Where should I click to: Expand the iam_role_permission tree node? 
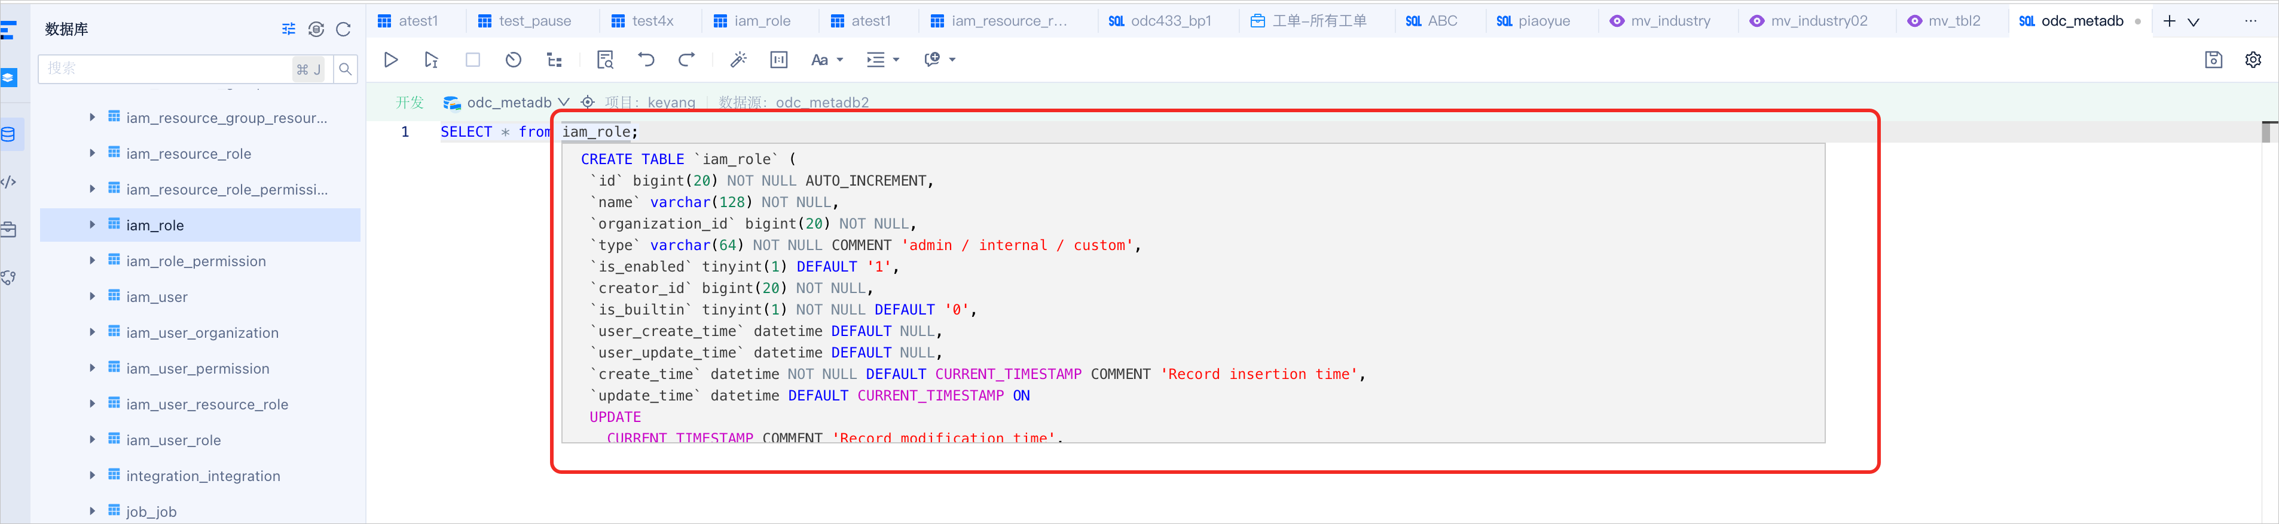92,261
